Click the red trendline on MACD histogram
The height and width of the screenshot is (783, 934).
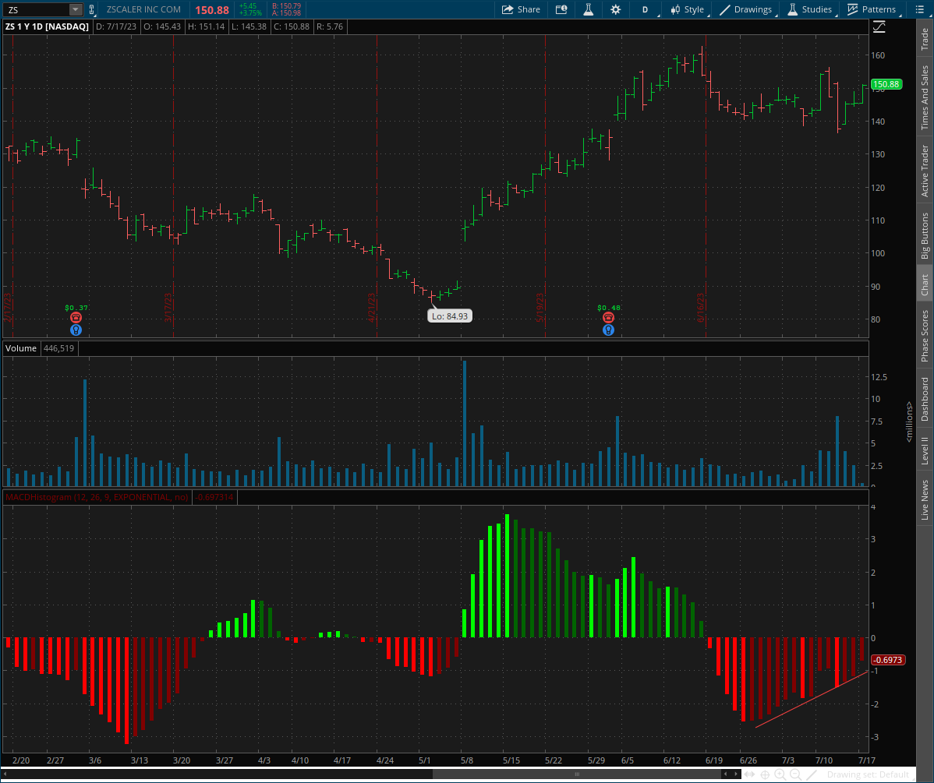click(x=812, y=700)
